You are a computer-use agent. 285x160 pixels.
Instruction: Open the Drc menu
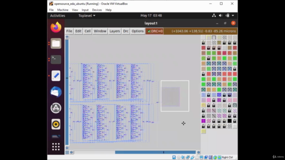pos(126,31)
